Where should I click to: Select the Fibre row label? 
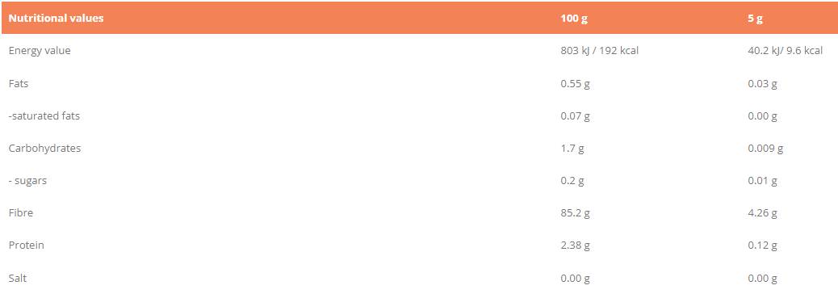[20, 213]
